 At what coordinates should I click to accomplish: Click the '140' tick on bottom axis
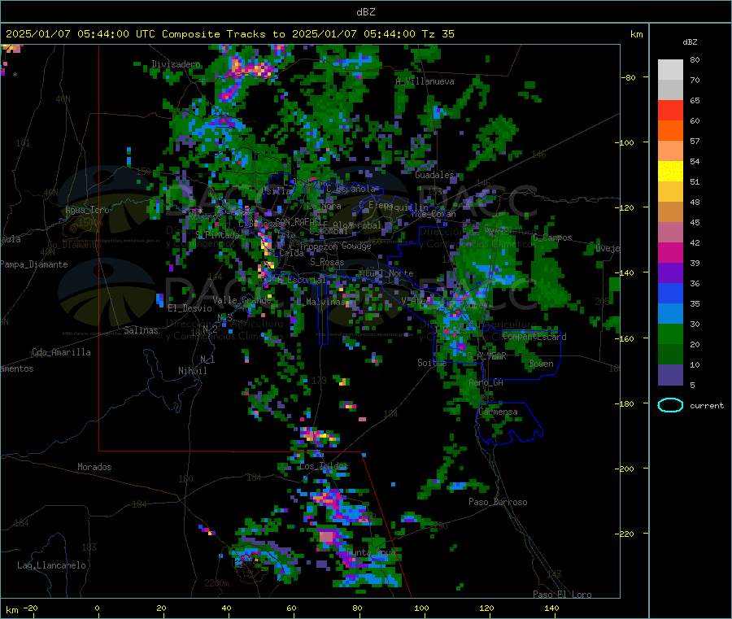tap(551, 608)
